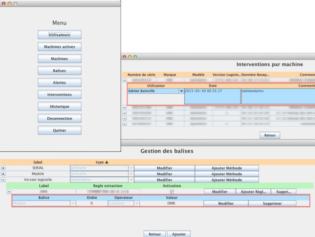The height and width of the screenshot is (237, 315).
Task: Collapse the third machine row in Interventions
Action: pos(125,113)
